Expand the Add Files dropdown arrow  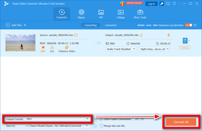point(25,25)
